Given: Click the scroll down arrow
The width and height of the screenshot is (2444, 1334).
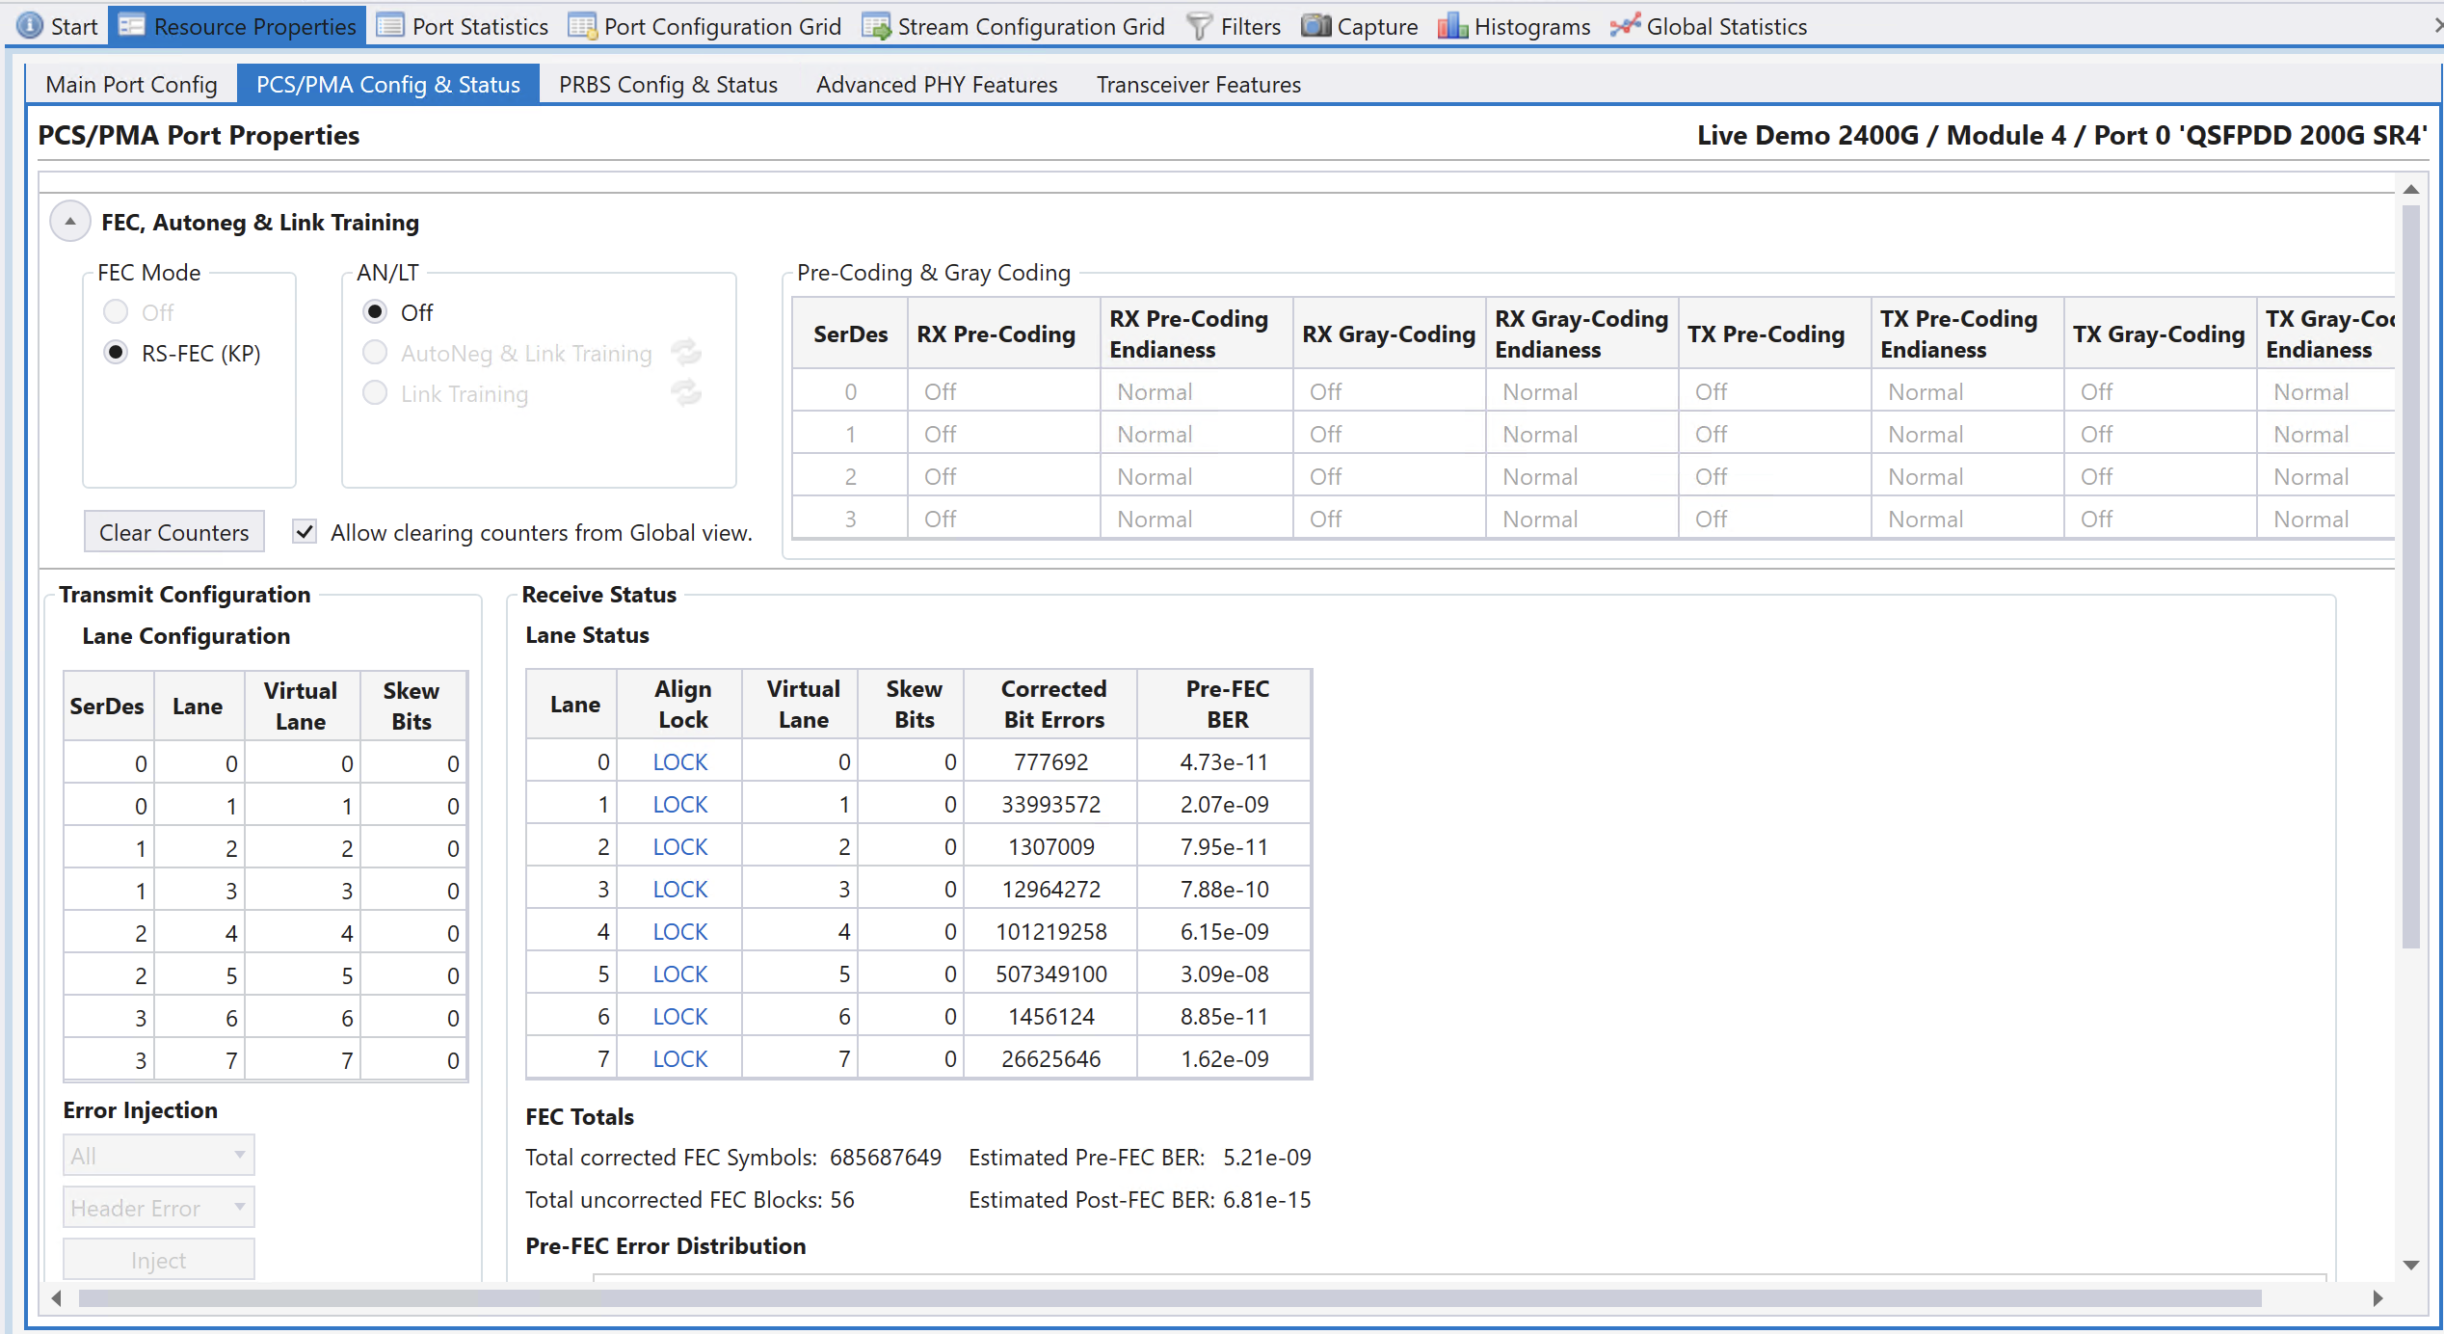Looking at the screenshot, I should pyautogui.click(x=2411, y=1265).
